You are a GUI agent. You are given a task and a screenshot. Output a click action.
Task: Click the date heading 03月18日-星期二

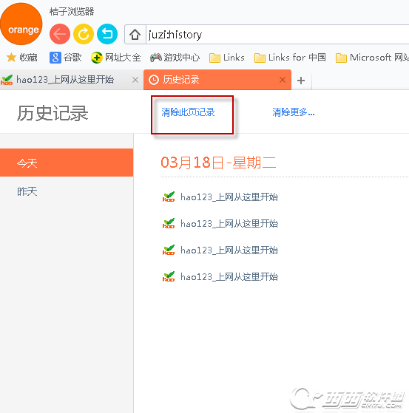[x=218, y=163]
